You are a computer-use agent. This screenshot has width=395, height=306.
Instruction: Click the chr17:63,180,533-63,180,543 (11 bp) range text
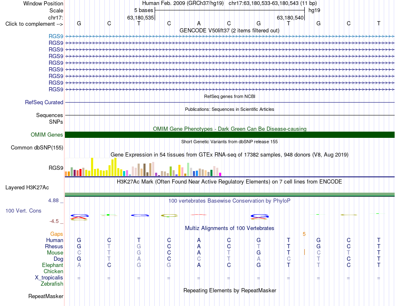point(273,3)
